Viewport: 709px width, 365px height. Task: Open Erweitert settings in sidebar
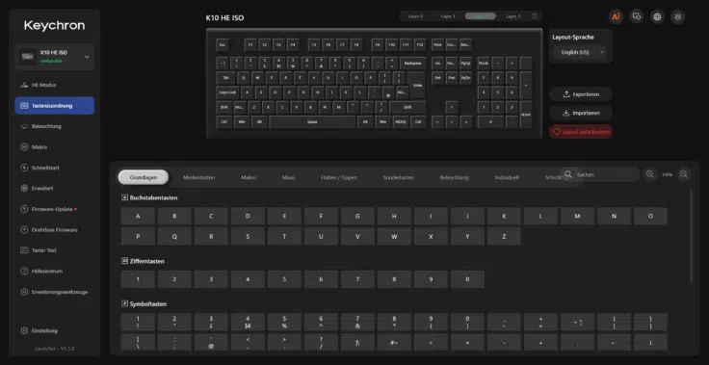pos(55,188)
